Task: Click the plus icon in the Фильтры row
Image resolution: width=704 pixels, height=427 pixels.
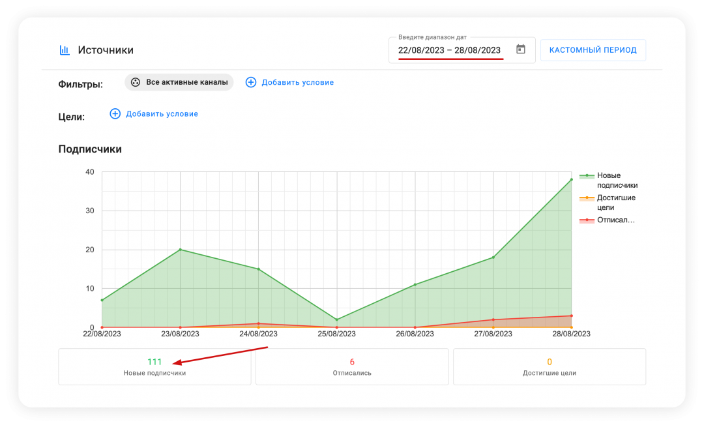Action: [x=251, y=82]
